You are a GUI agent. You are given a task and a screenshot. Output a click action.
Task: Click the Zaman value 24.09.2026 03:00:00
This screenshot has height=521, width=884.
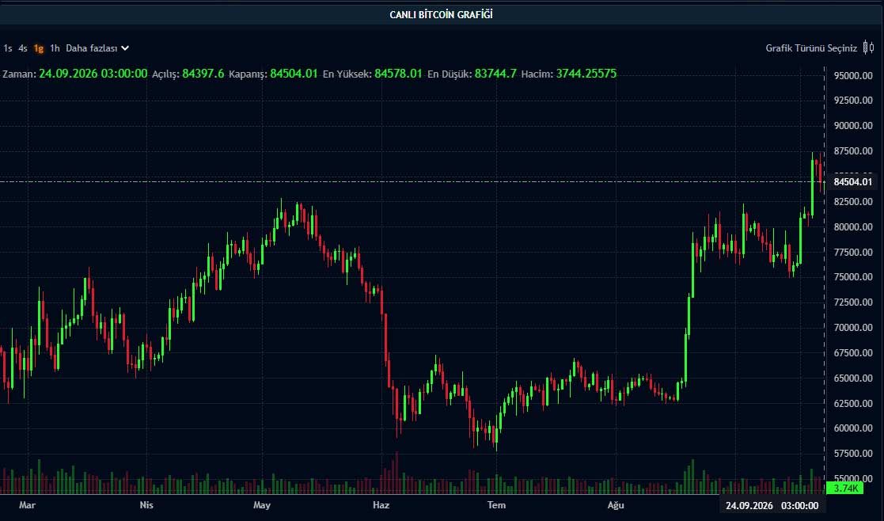click(93, 74)
